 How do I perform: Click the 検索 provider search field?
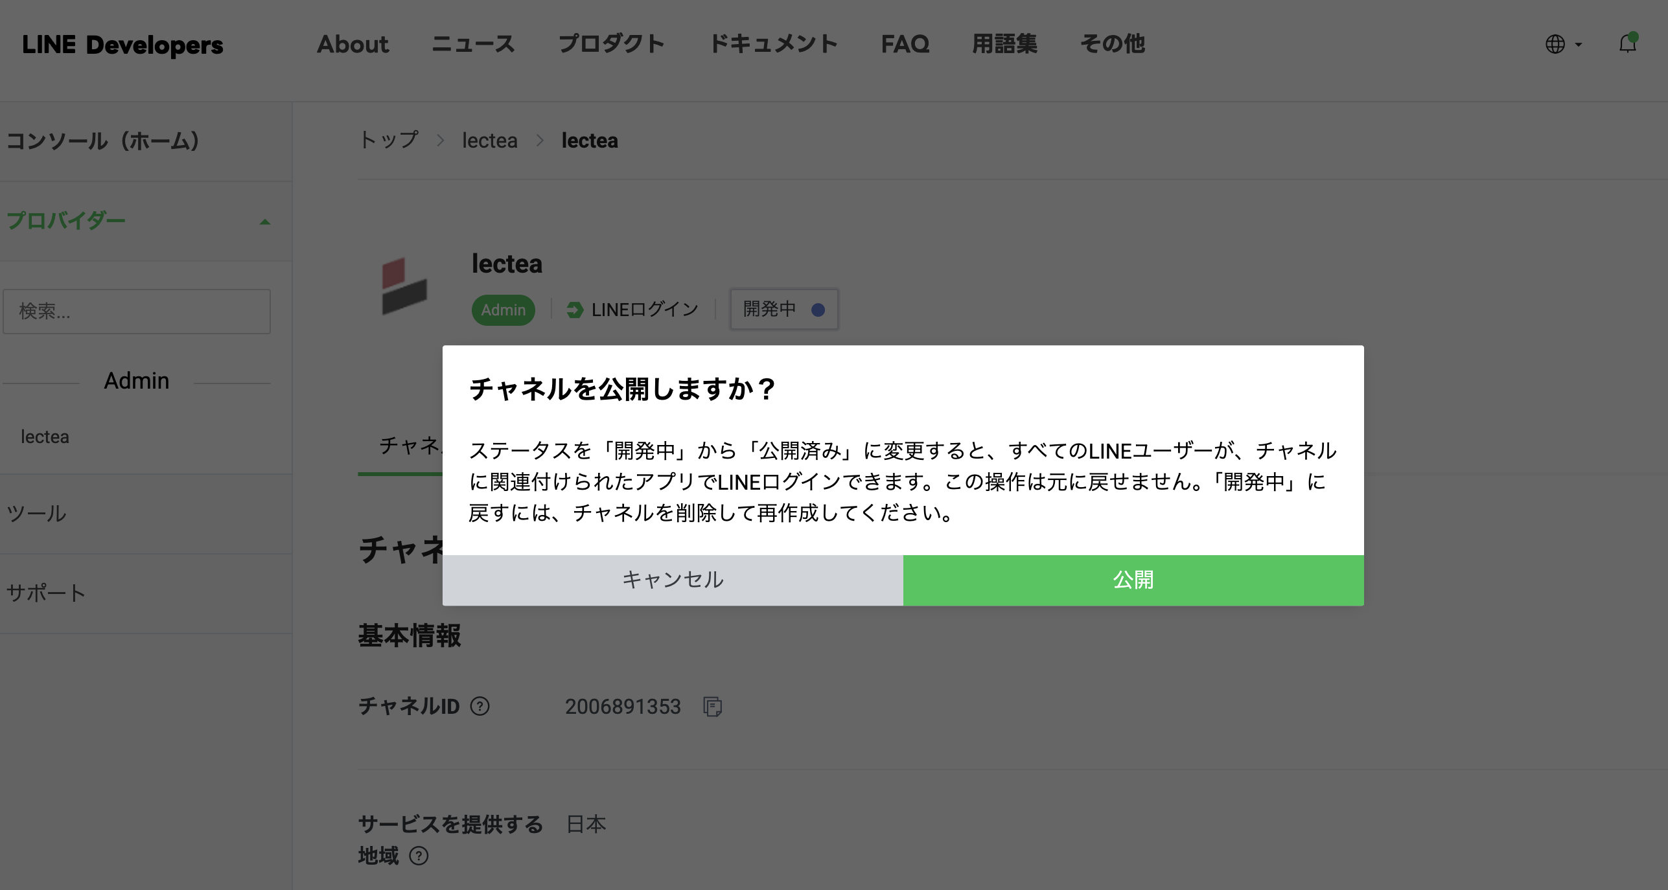tap(137, 312)
